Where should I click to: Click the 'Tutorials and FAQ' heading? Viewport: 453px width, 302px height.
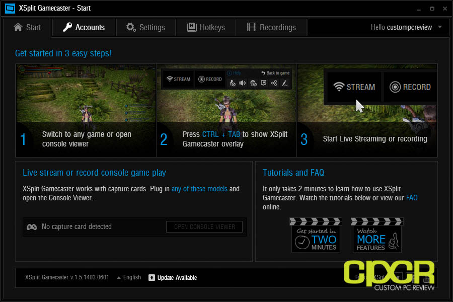(293, 173)
